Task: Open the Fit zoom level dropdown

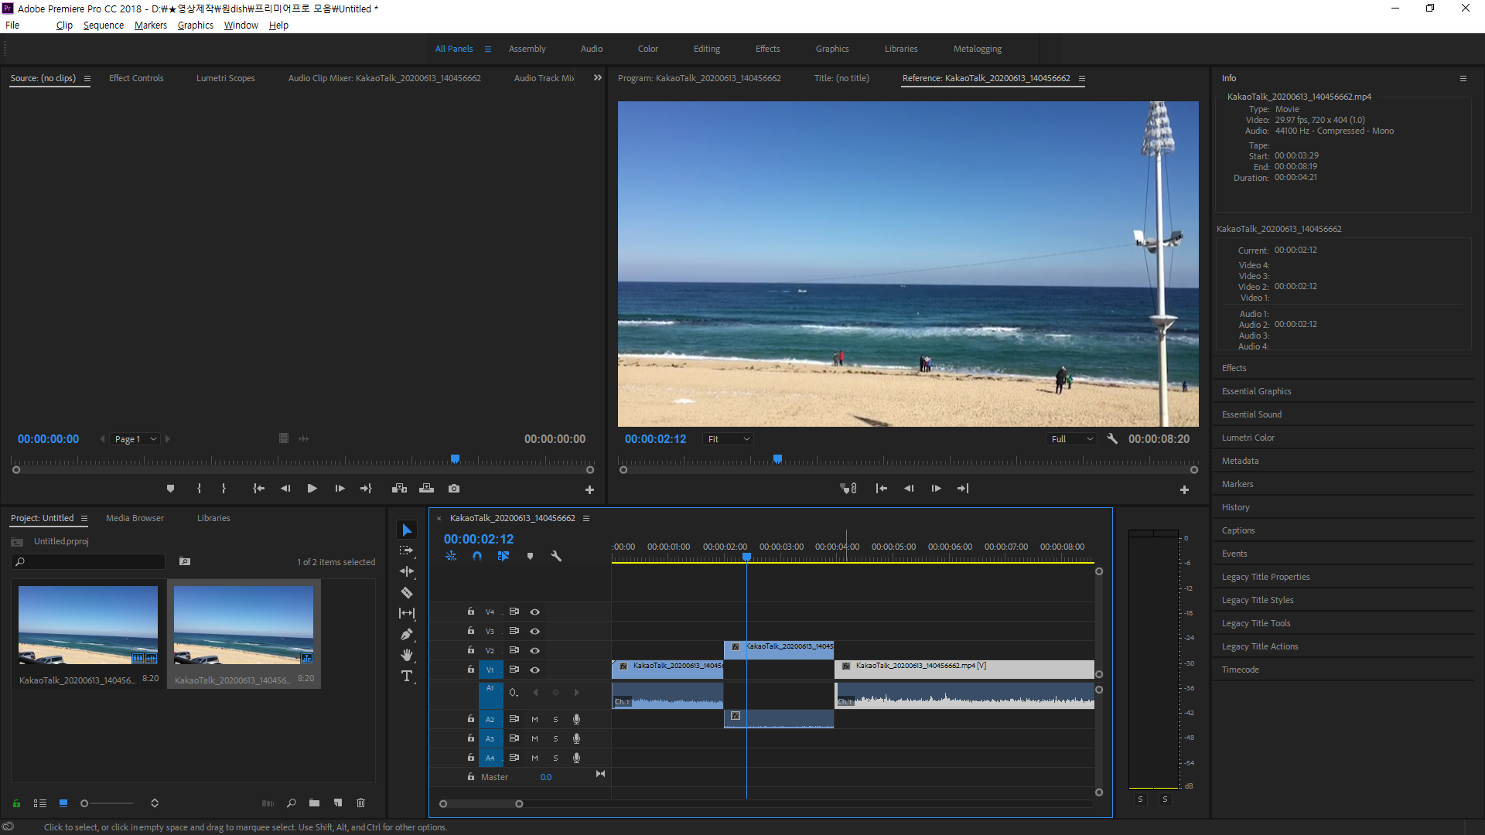Action: [x=729, y=439]
